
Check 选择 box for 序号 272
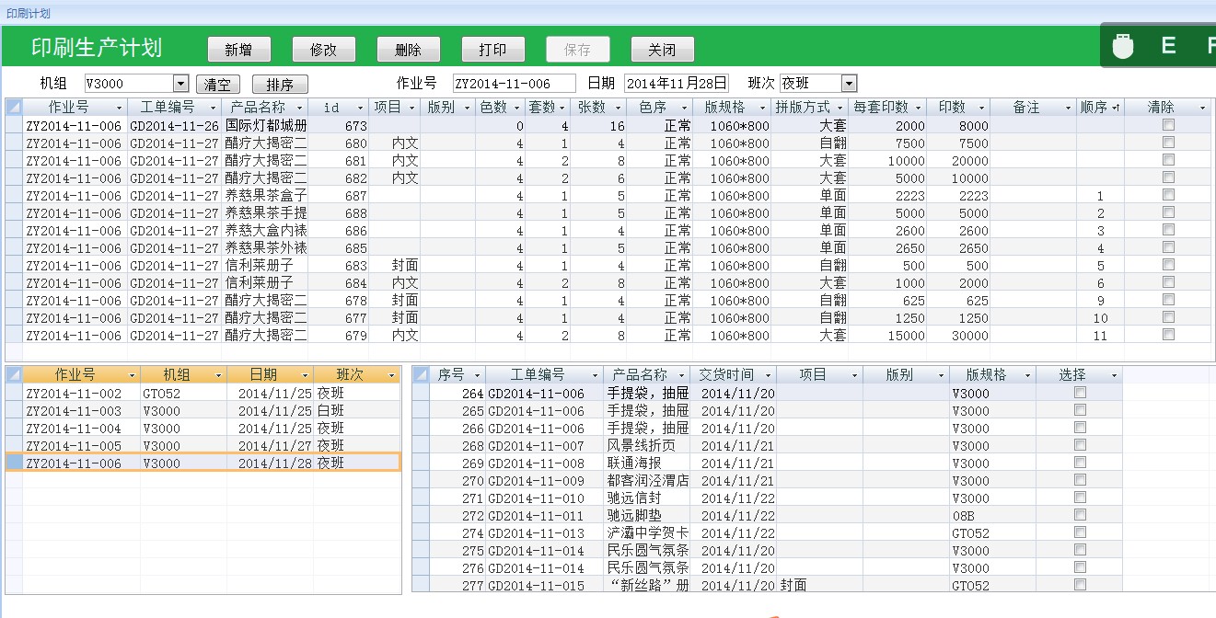coord(1080,515)
